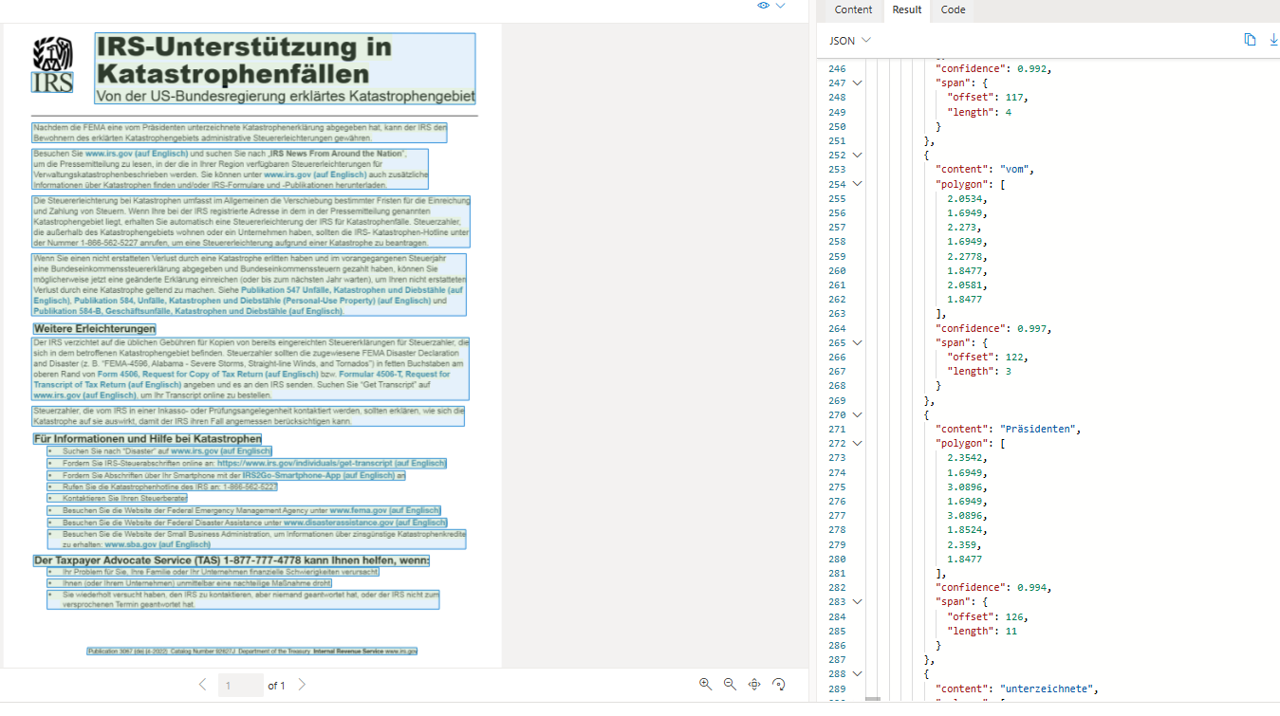Copy the JSON result to clipboard
The image size is (1280, 716).
(1250, 40)
